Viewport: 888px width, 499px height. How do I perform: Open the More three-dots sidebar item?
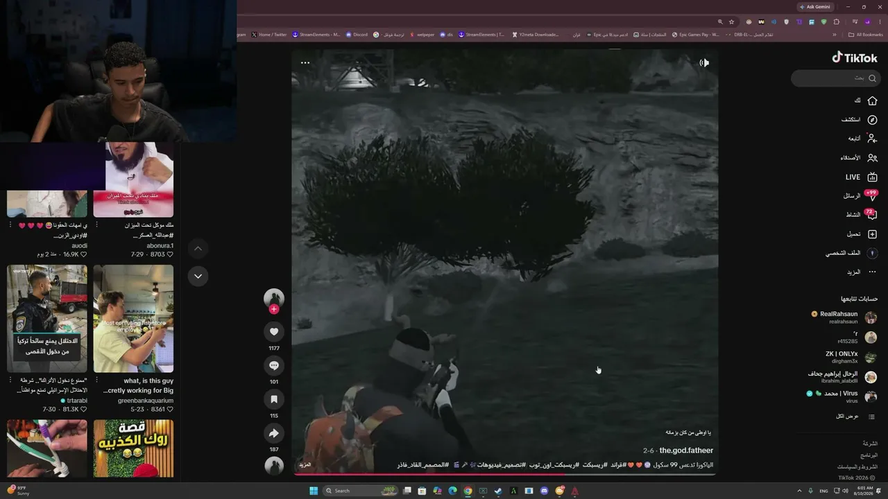pos(872,272)
